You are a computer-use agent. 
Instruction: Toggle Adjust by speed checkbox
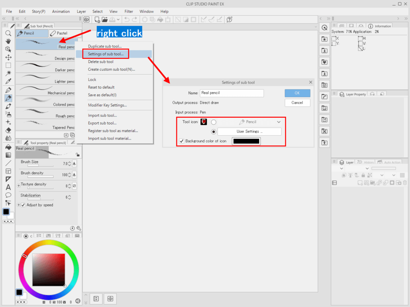23,205
